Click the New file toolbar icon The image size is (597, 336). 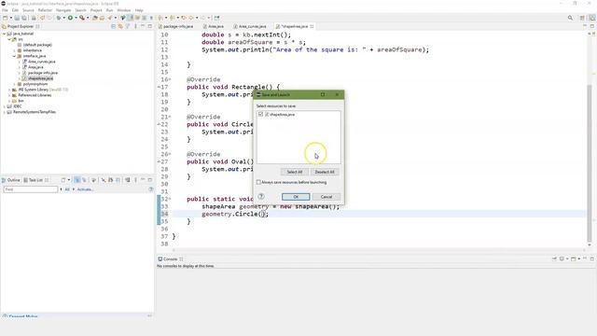5,18
